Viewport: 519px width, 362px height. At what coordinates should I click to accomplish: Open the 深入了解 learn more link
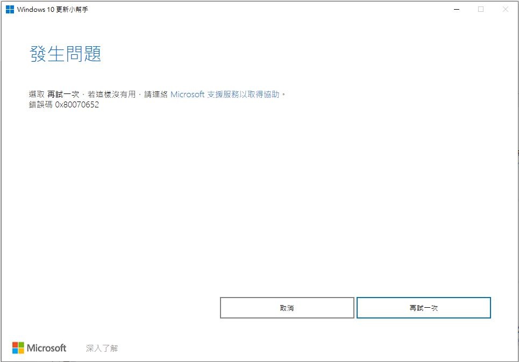[x=102, y=348]
